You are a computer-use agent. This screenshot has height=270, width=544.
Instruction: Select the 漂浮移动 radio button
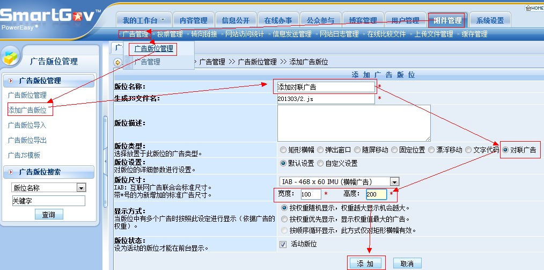point(431,150)
